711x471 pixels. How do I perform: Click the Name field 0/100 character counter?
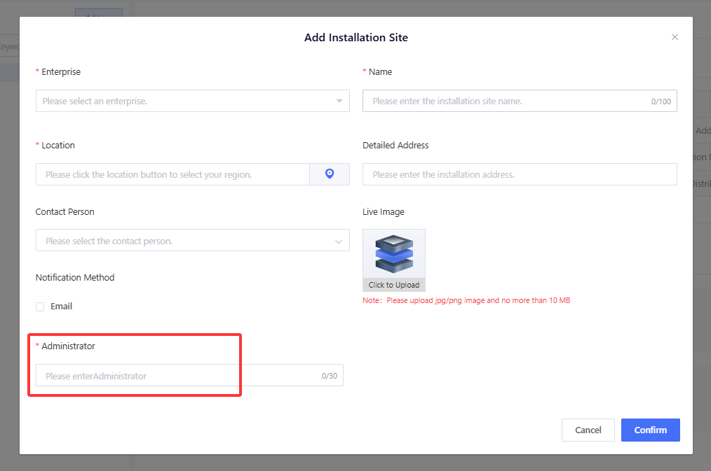point(661,101)
